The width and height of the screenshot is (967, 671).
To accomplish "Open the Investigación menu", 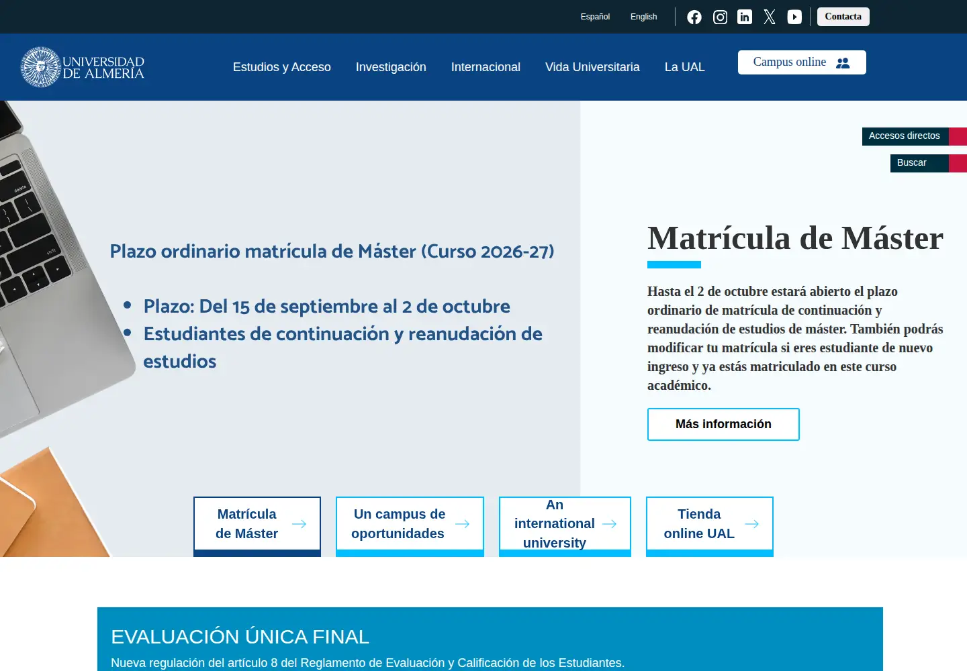I will click(391, 67).
